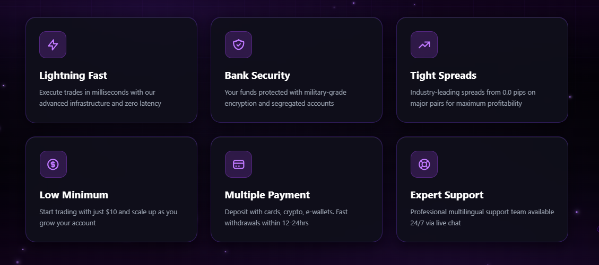Select the Low Minimum heading
This screenshot has width=599, height=265.
(74, 195)
